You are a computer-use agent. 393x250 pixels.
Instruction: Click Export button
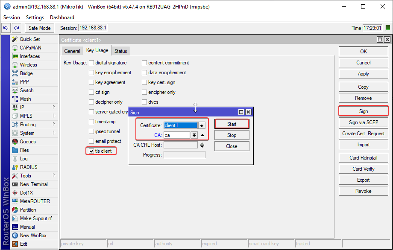[364, 180]
